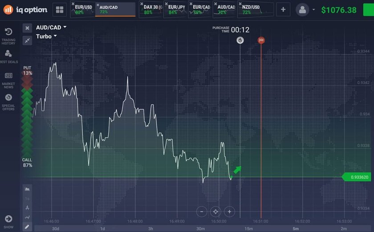Open Market News sidebar item
The image size is (374, 232).
click(x=8, y=80)
